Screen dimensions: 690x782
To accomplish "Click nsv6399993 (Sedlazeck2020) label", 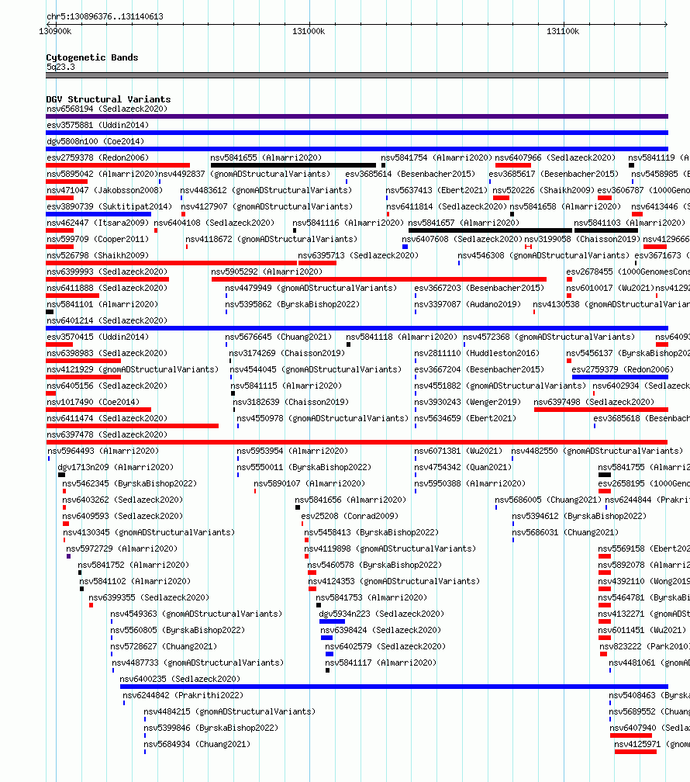I will pyautogui.click(x=107, y=272).
